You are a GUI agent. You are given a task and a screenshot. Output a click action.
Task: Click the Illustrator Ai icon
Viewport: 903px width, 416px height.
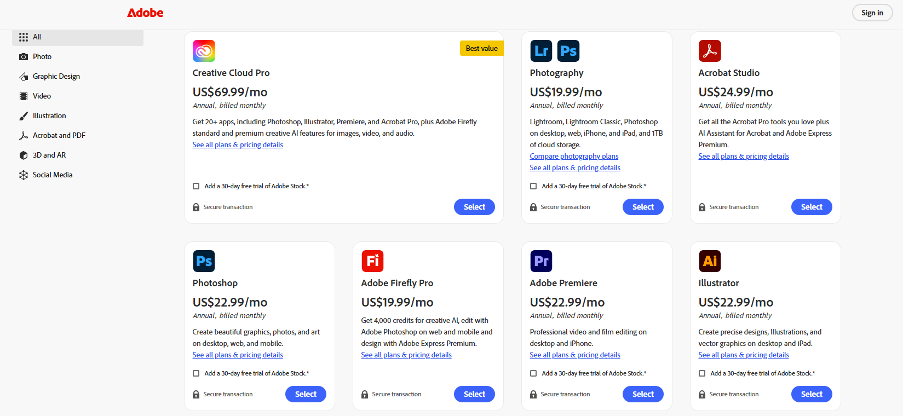click(x=710, y=261)
